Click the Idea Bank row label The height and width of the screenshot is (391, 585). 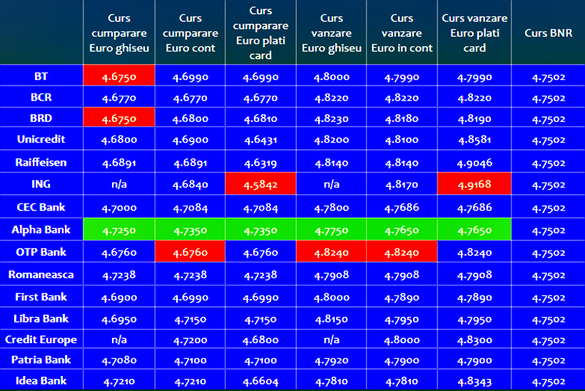point(41,380)
